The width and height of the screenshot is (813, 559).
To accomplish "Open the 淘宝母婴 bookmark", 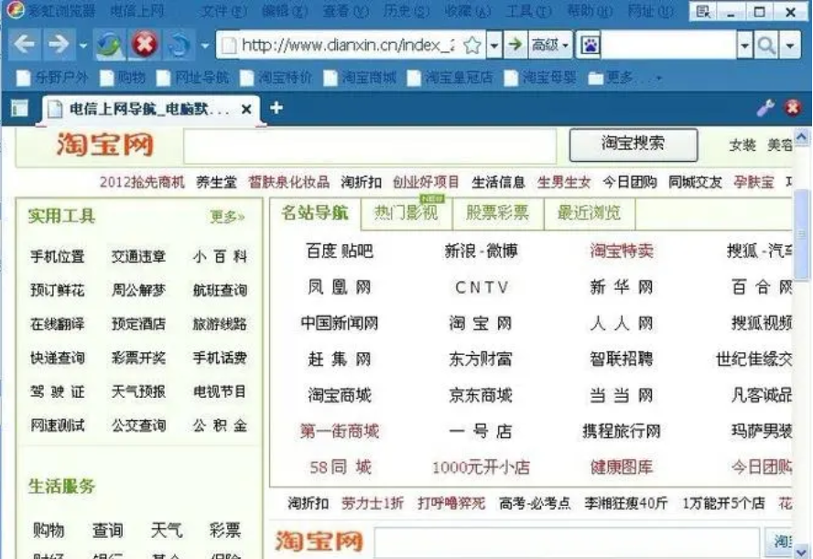I will [540, 78].
